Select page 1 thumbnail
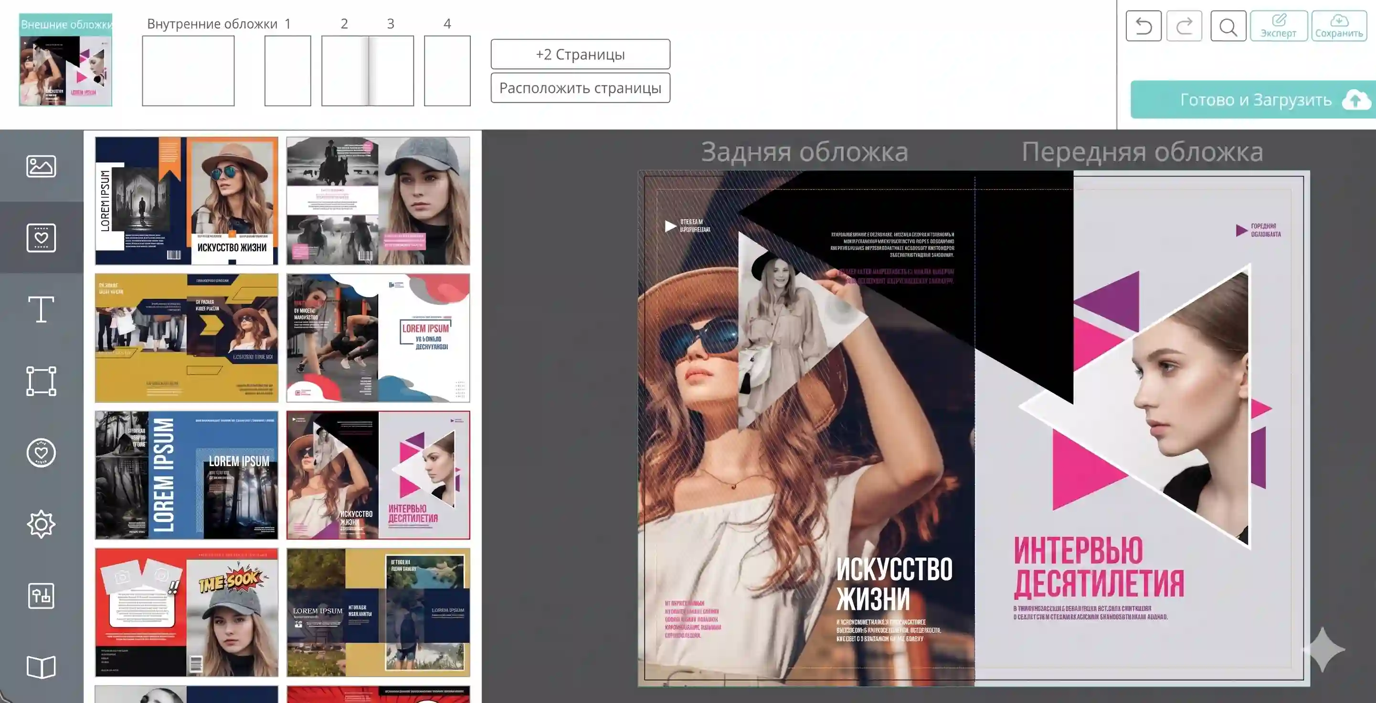The image size is (1376, 703). click(288, 71)
